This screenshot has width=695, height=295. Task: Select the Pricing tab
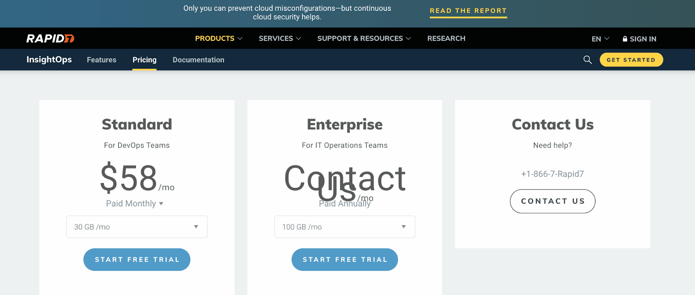click(145, 60)
